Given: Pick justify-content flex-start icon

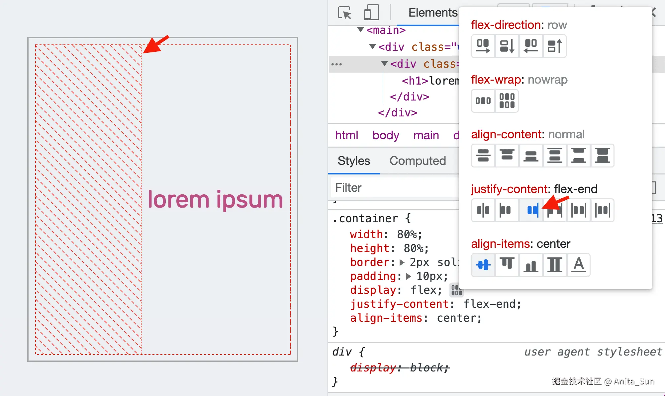Looking at the screenshot, I should [507, 210].
